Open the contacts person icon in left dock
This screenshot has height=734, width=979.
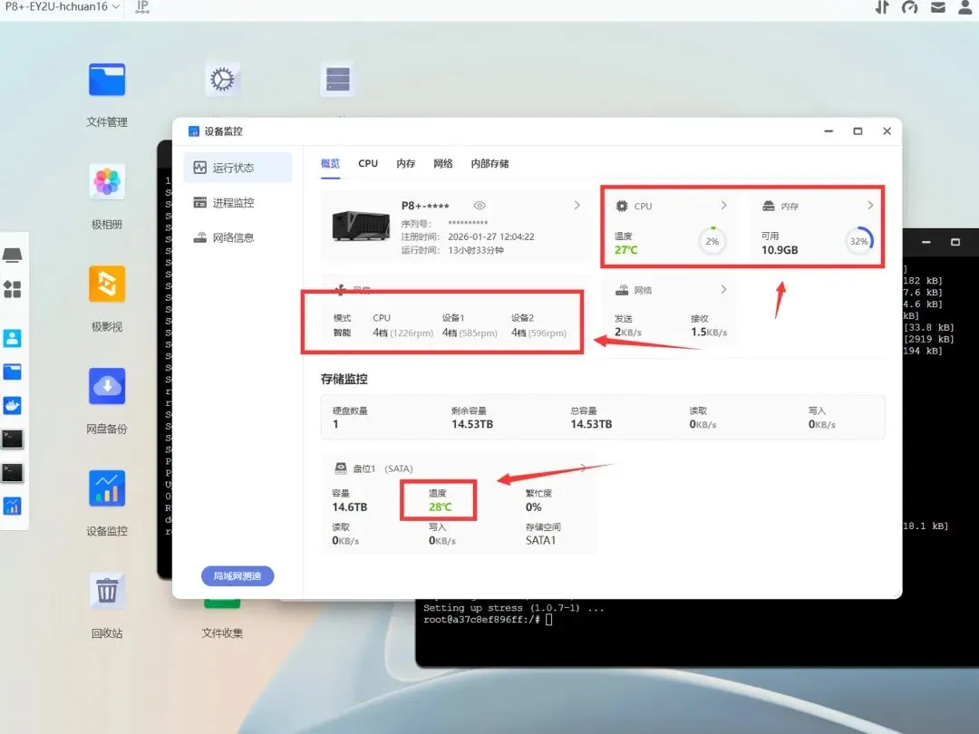tap(13, 338)
